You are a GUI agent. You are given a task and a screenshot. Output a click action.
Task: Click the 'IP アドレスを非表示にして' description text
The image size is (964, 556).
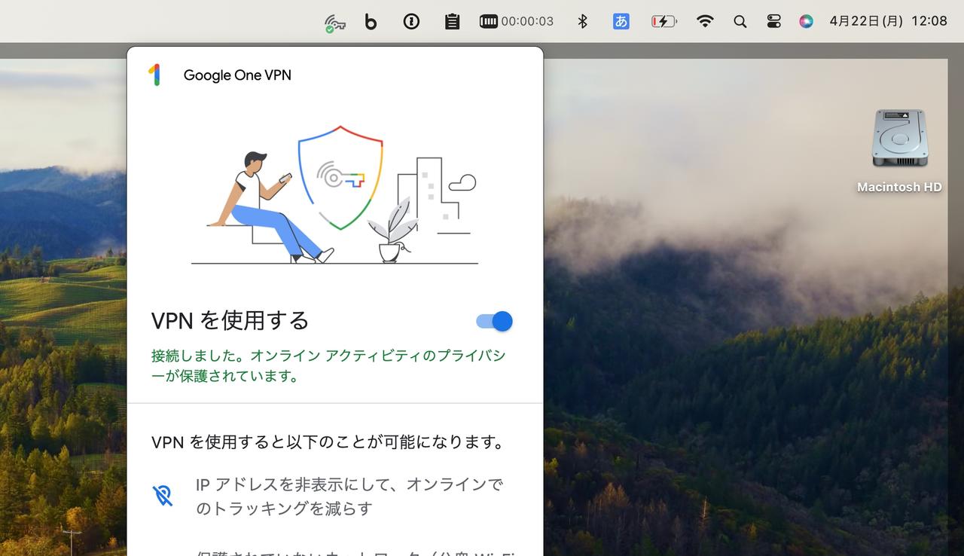[349, 496]
